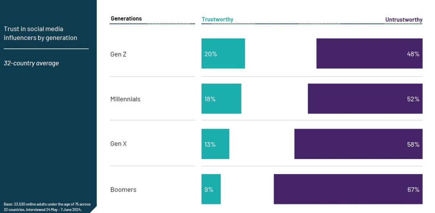This screenshot has height=213, width=435.
Task: Click the Gen Z purple 48% untrustworthy bar
Action: [x=369, y=54]
